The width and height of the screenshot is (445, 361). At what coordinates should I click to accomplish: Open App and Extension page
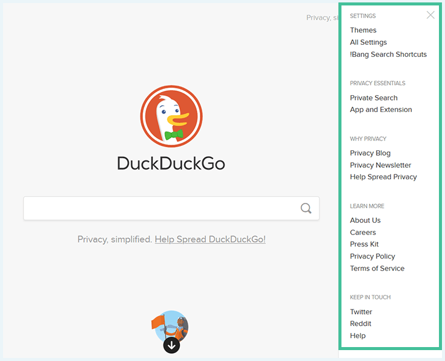click(381, 110)
